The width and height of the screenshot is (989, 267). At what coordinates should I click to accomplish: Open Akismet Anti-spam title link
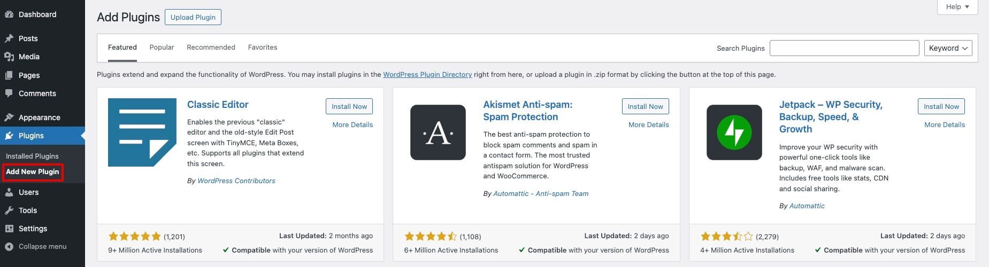pos(528,111)
